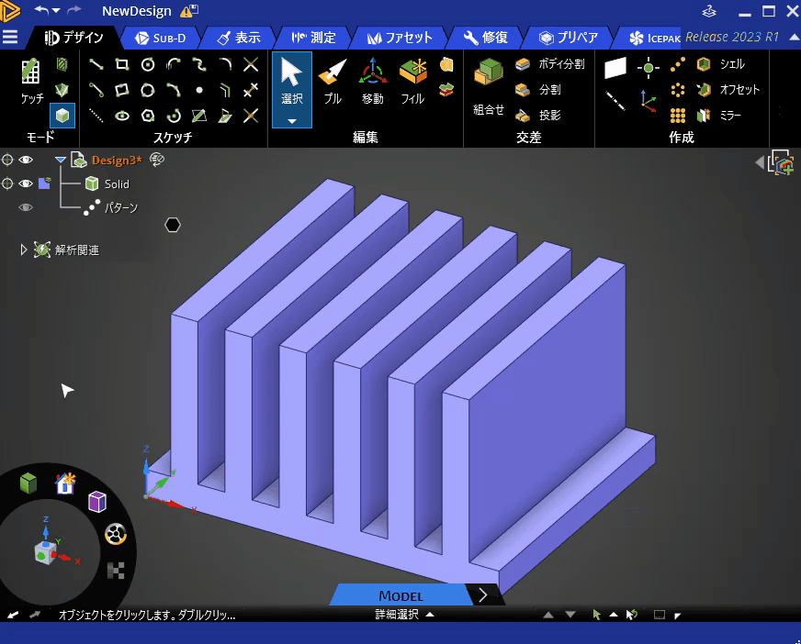The width and height of the screenshot is (801, 644).
Task: Click the シェル button
Action: coord(721,64)
